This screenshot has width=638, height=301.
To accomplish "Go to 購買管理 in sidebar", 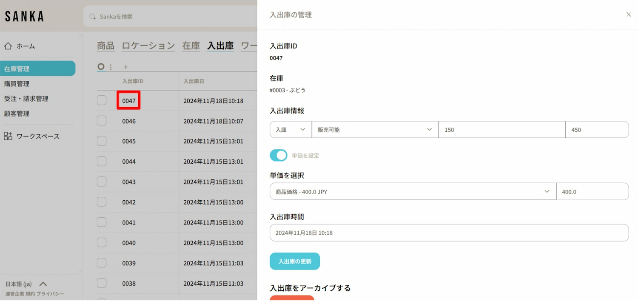I will 17,84.
